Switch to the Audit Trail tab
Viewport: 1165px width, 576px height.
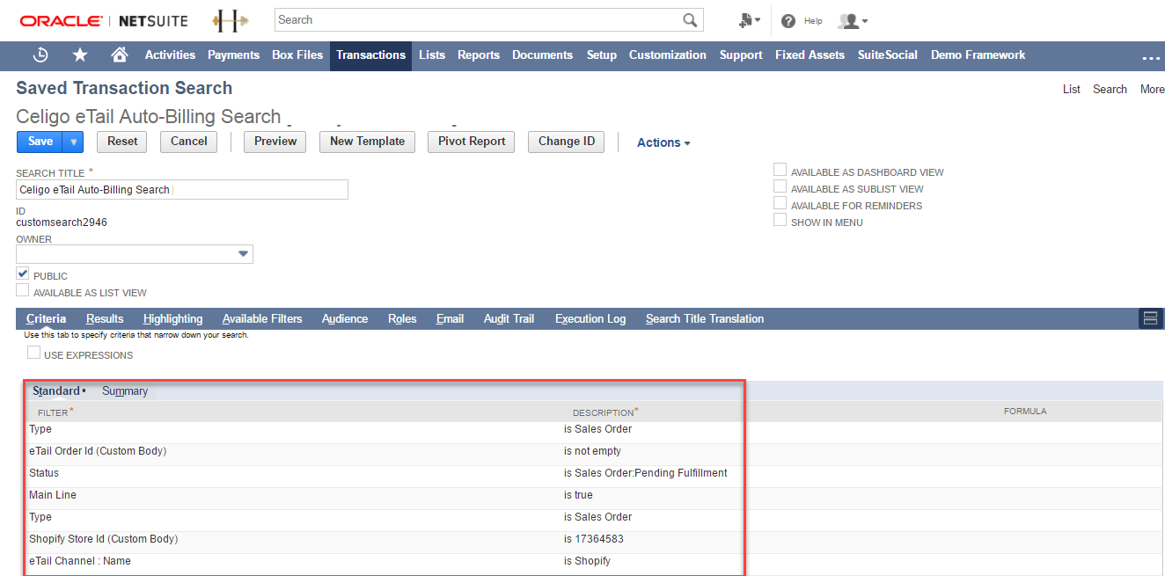[509, 318]
